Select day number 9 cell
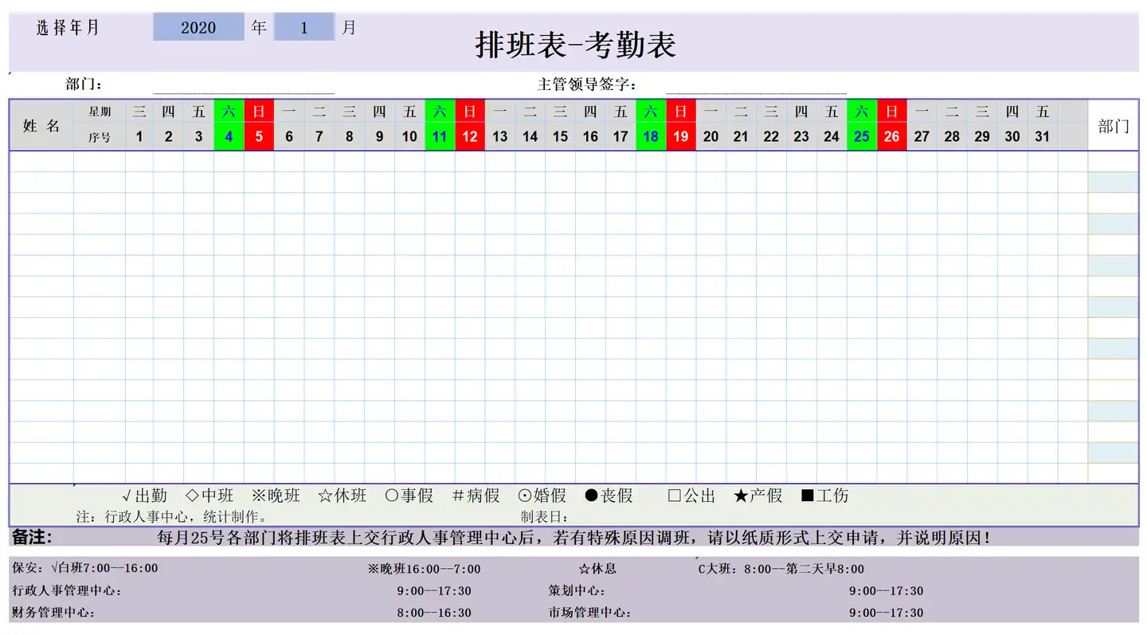1147x635 pixels. 380,137
